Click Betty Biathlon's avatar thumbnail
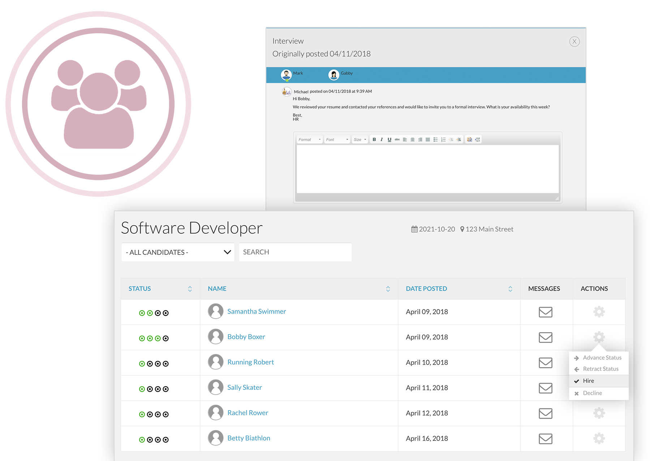 (x=216, y=438)
